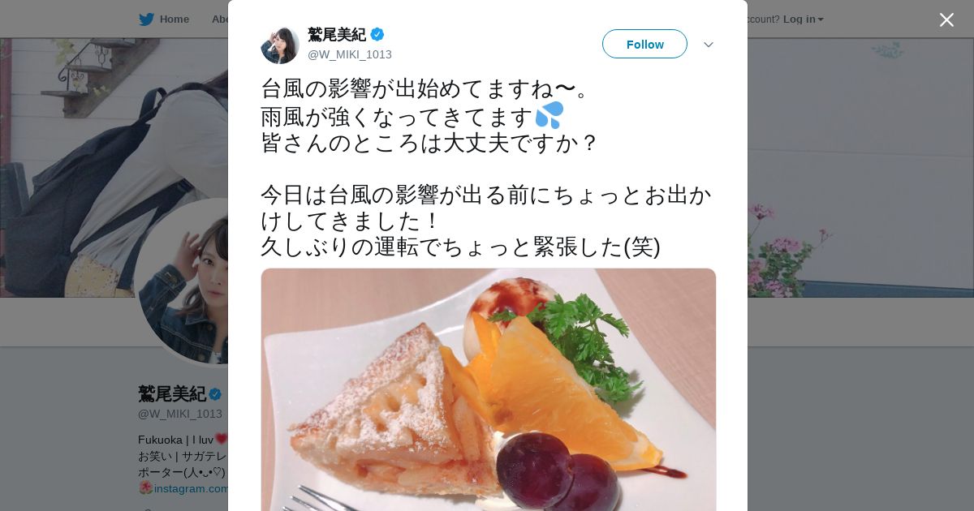
Task: Click the 鷲尾美紀 display name in the tweet
Action: 337,34
